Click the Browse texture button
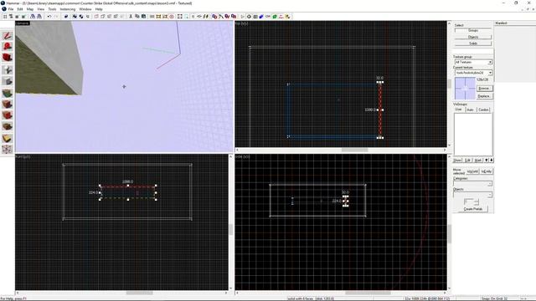Screen dimensions: 536x301 coord(484,89)
